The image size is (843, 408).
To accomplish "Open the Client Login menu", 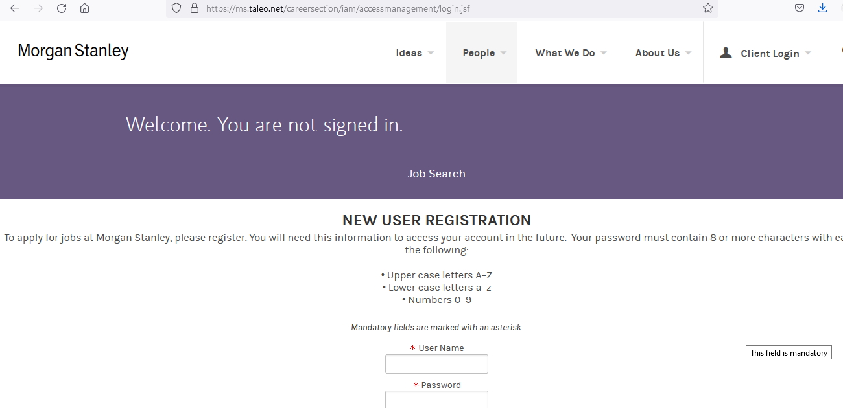I will (x=770, y=54).
